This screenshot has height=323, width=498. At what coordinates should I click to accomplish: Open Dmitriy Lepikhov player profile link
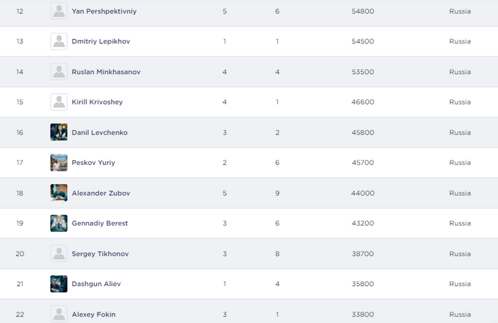click(x=101, y=41)
